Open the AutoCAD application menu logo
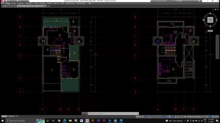 pos(2,1)
